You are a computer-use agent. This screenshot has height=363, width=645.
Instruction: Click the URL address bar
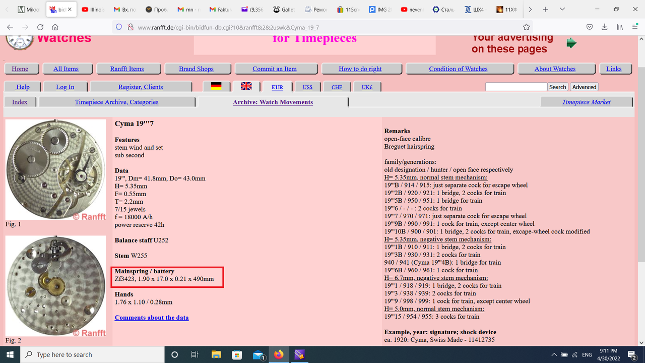(x=322, y=27)
